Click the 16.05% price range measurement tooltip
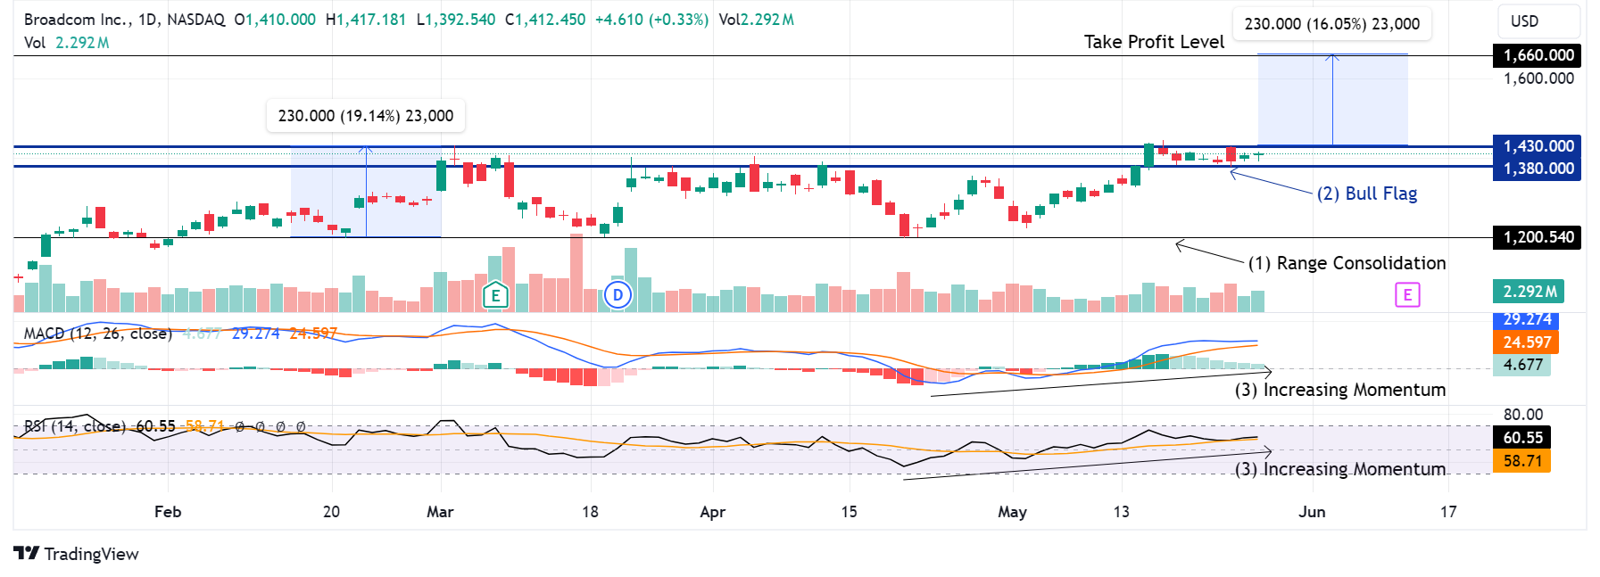The width and height of the screenshot is (1600, 577). [1331, 24]
